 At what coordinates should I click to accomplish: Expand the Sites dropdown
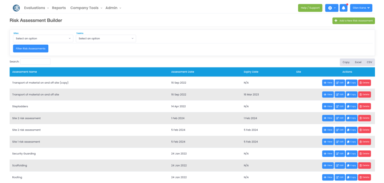tap(43, 38)
